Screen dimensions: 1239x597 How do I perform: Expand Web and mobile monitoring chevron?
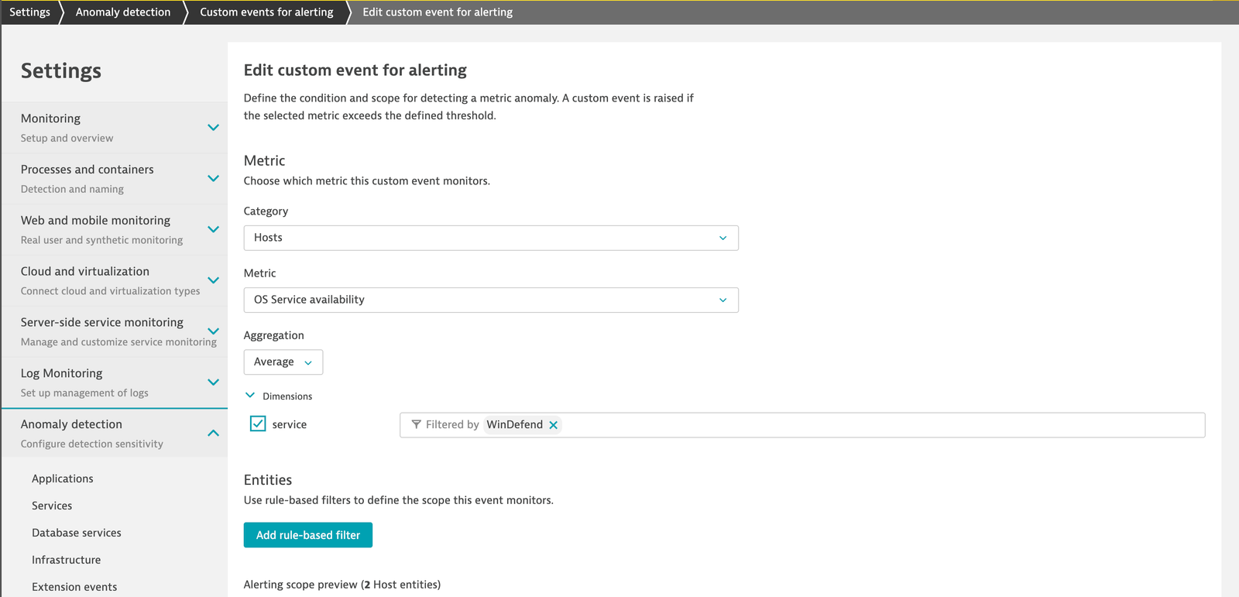(x=214, y=229)
